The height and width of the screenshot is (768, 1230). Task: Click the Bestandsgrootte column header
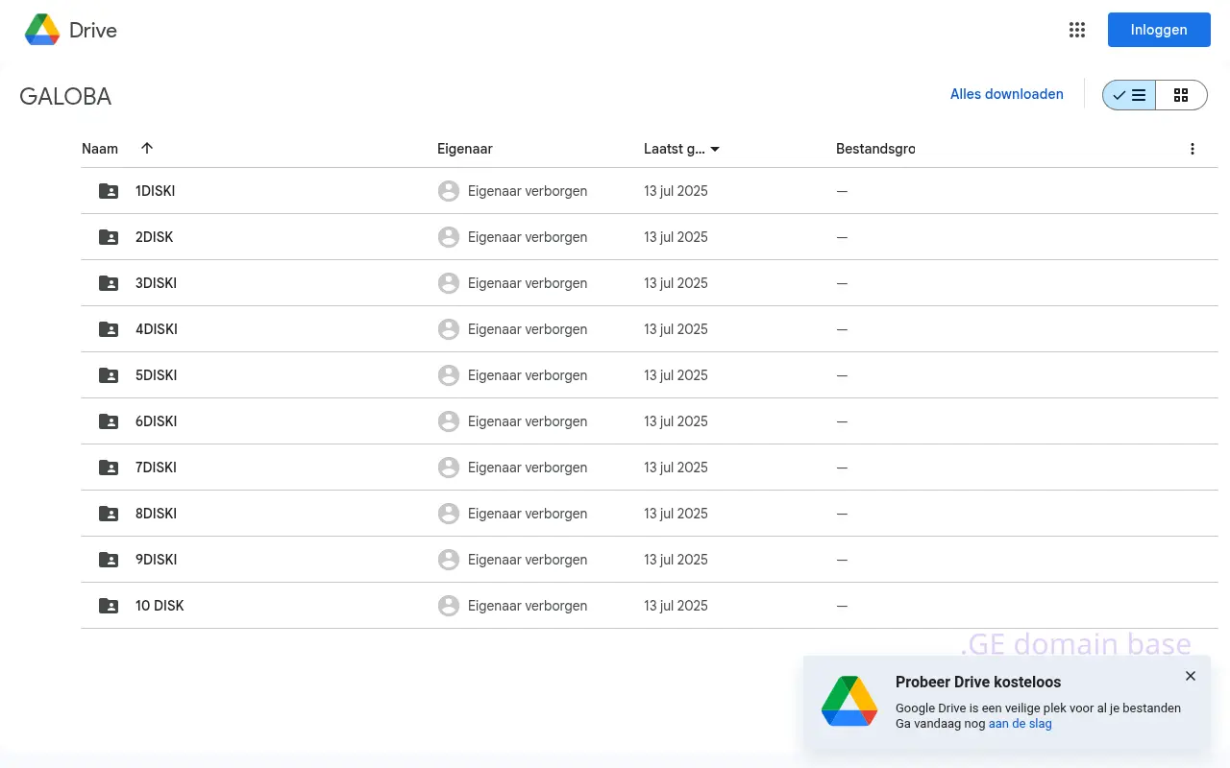(874, 149)
